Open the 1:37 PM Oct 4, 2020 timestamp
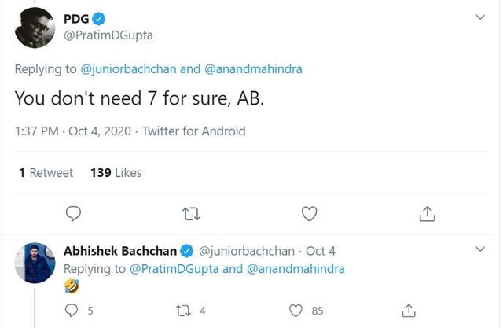Viewport: 503px width, 328px height. click(x=73, y=131)
